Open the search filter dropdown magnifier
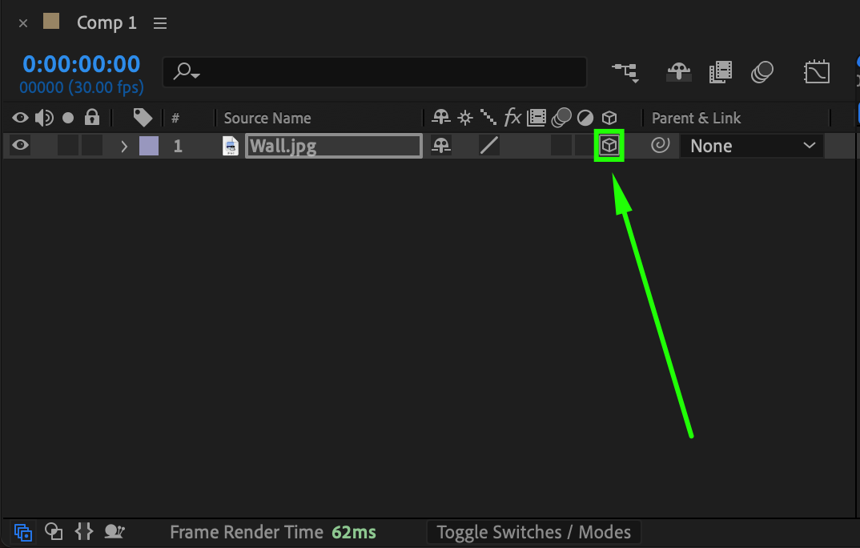Image resolution: width=860 pixels, height=548 pixels. [187, 72]
